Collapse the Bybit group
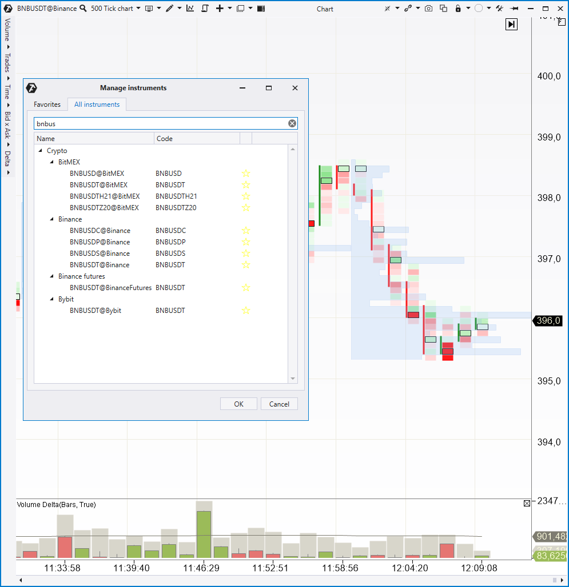The image size is (569, 587). point(51,299)
